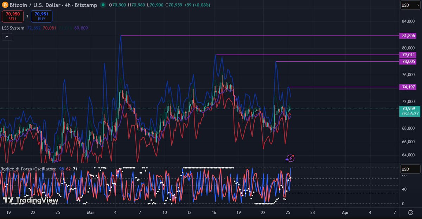This screenshot has height=219, width=422.
Task: Click the green market status dot
Action: pyautogui.click(x=103, y=5)
